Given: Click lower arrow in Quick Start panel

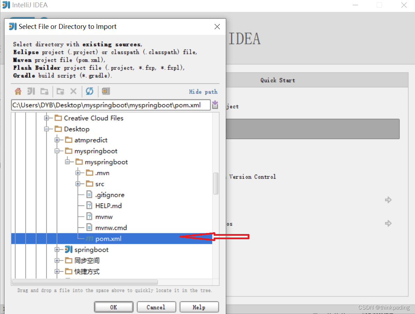Looking at the screenshot, I should [388, 223].
